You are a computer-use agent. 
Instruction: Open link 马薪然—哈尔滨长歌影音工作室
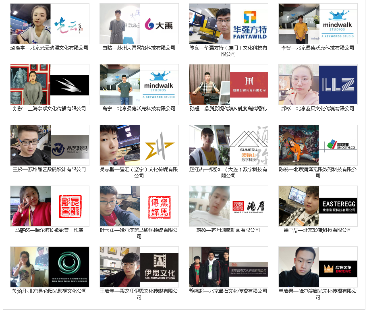(50, 230)
